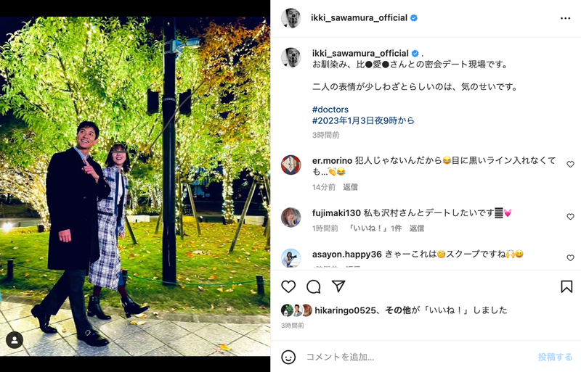Reply to fujimaki130's comment
Screen dimensions: 581x372
pyautogui.click(x=416, y=228)
